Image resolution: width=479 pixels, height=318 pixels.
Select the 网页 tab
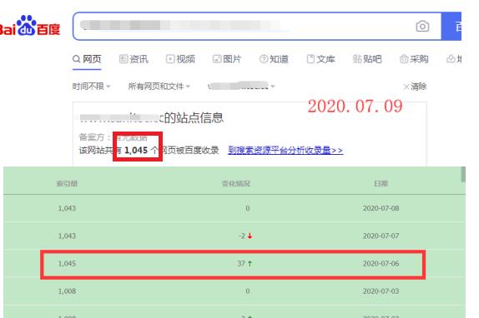pos(87,59)
